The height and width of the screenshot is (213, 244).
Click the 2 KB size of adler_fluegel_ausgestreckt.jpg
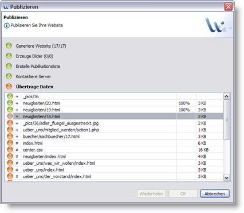click(x=202, y=123)
